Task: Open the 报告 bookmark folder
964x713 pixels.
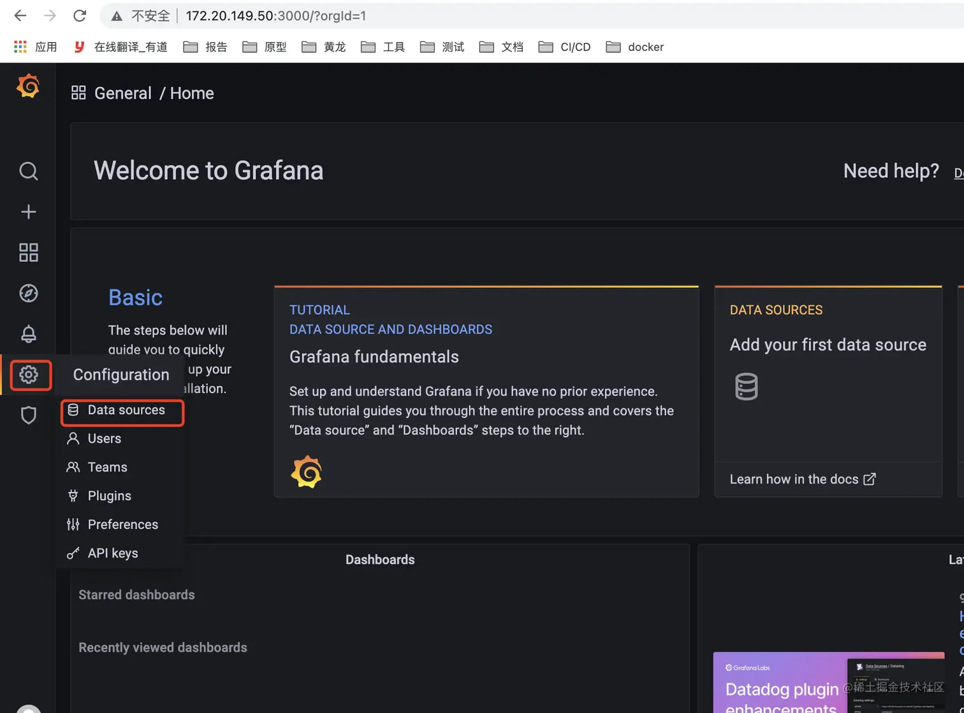Action: pyautogui.click(x=205, y=47)
